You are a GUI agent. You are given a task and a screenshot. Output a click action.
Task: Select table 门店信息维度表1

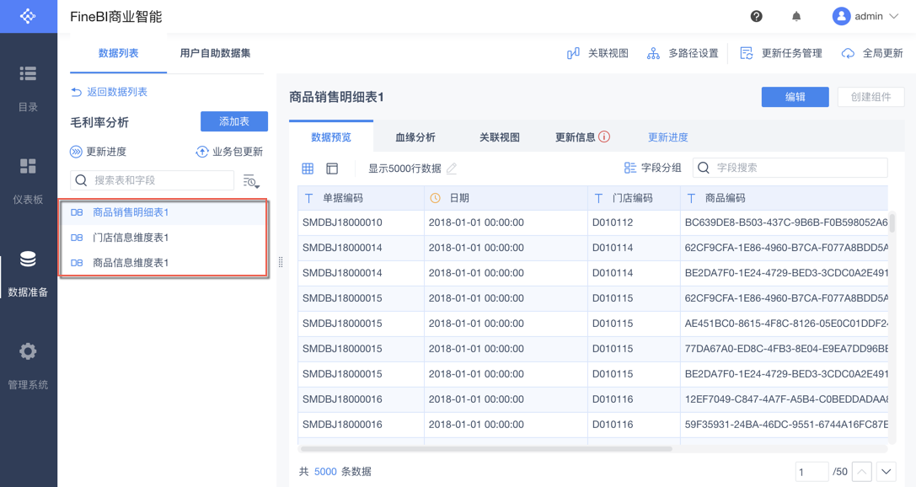(163, 238)
